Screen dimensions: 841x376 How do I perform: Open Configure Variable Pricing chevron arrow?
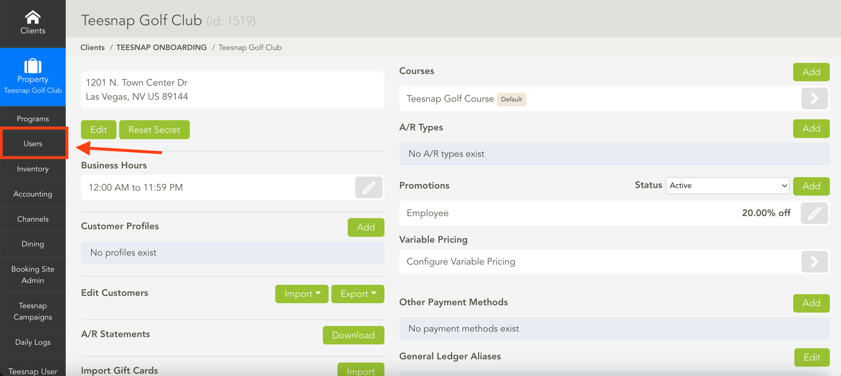pos(814,262)
